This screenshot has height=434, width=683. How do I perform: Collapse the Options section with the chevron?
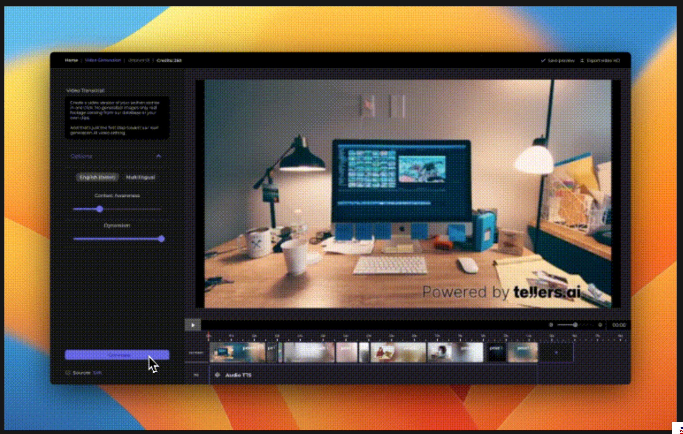(159, 156)
